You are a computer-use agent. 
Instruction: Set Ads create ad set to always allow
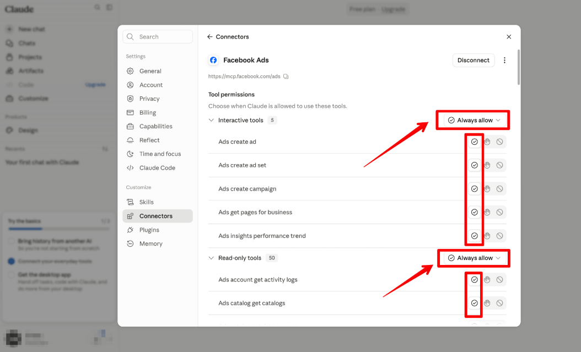tap(474, 165)
